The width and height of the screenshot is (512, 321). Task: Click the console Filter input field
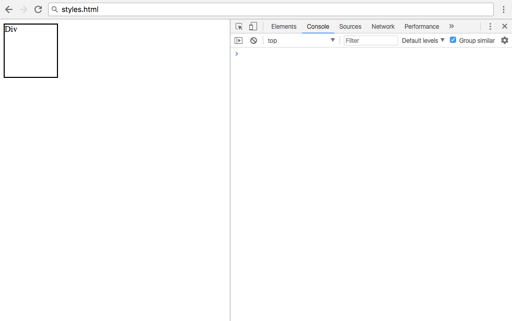370,40
